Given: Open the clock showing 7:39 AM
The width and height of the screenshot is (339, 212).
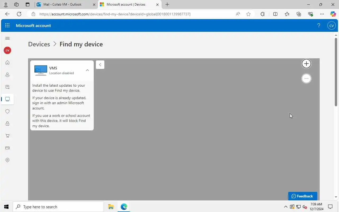Looking at the screenshot, I should point(316,207).
